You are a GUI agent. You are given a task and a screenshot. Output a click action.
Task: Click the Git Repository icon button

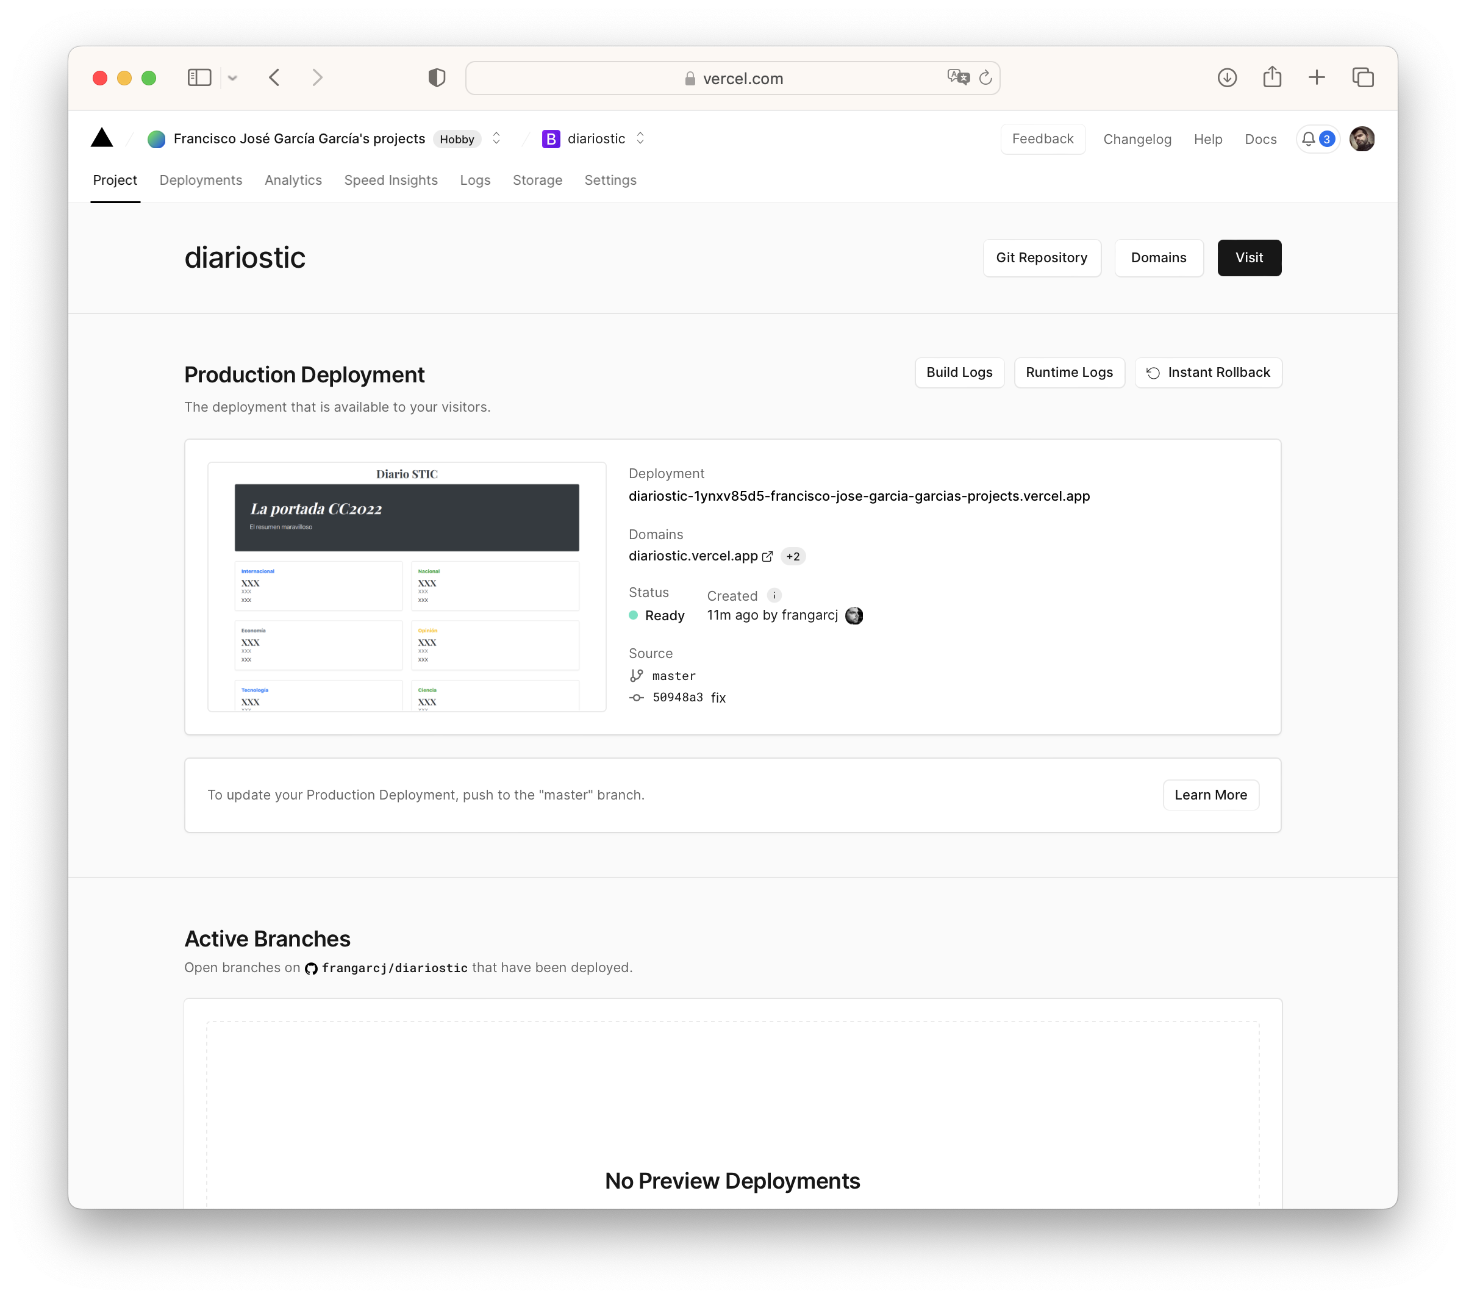coord(1041,257)
